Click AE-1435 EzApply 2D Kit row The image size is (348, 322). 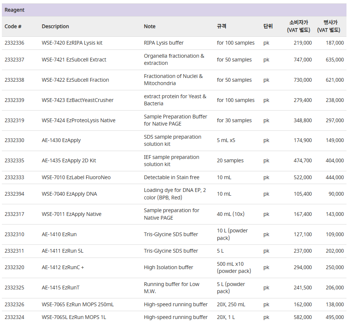pyautogui.click(x=174, y=161)
